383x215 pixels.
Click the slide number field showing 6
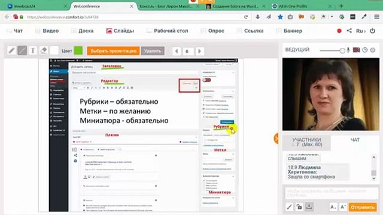coord(188,51)
